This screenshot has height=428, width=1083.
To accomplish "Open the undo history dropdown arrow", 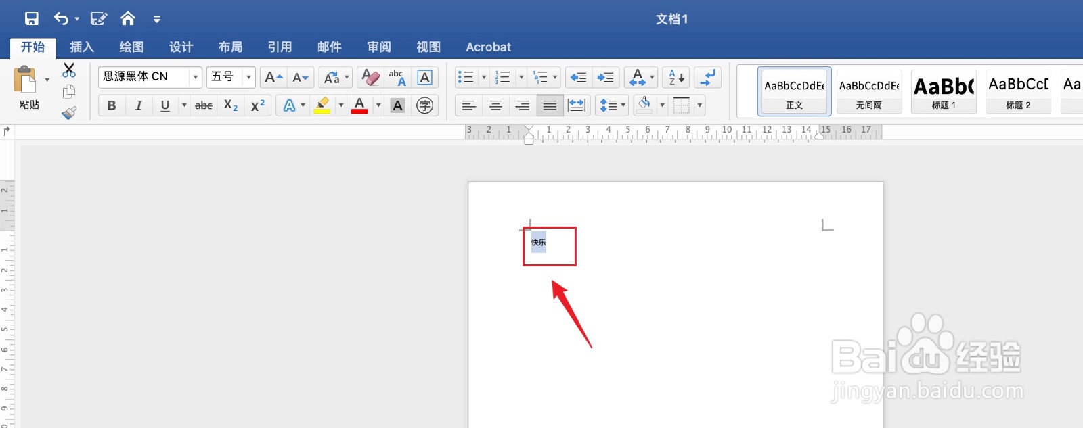I will click(x=77, y=20).
